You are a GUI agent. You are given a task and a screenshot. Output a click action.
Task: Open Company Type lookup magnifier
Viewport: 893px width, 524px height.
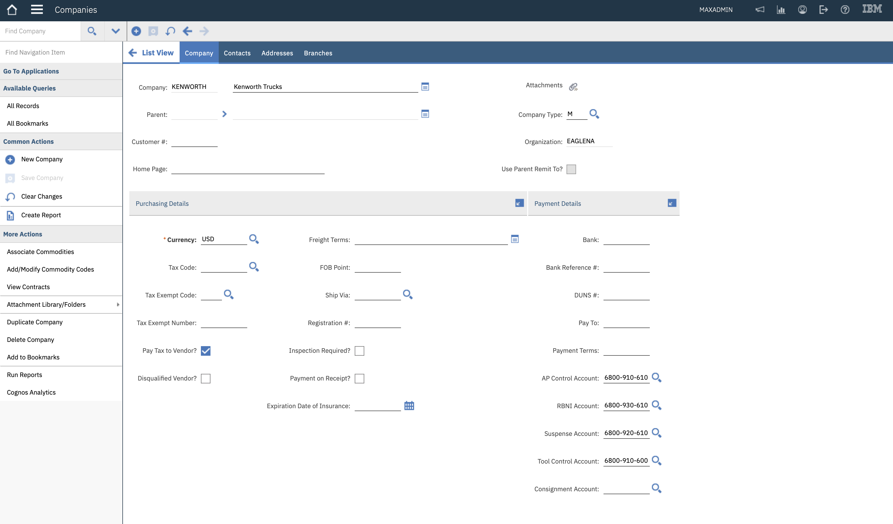coord(594,114)
